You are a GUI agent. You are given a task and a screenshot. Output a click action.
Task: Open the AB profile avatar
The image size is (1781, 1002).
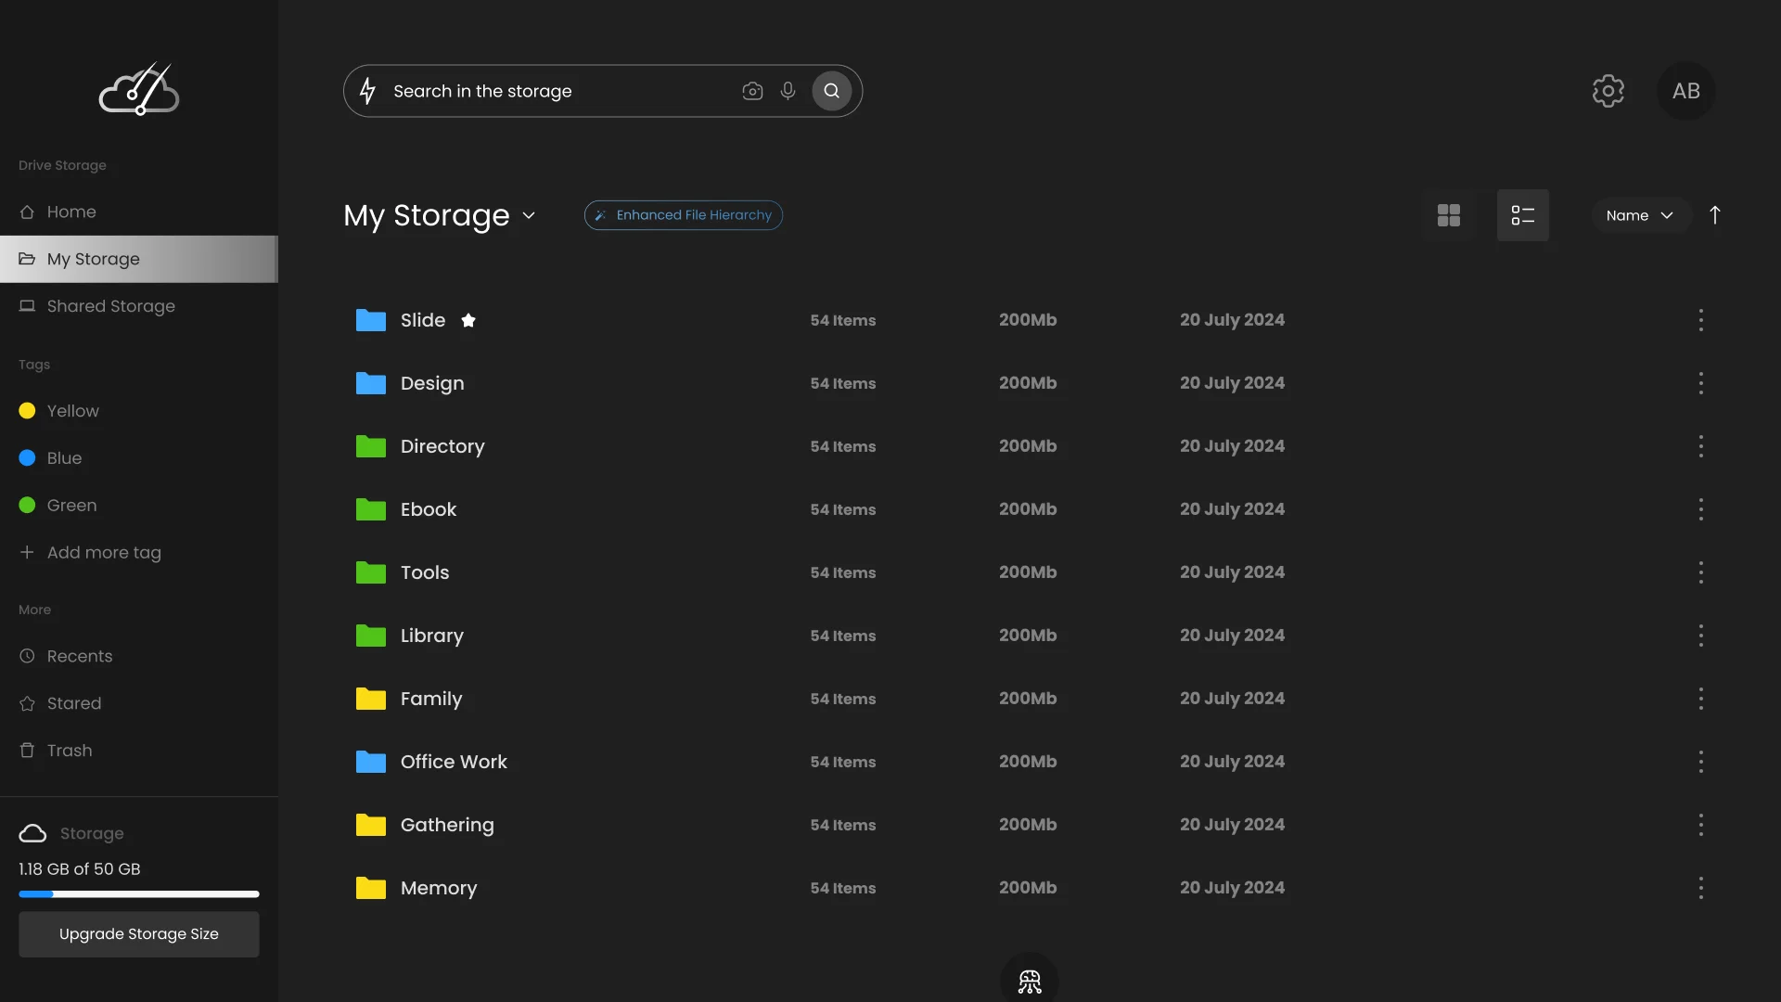tap(1686, 91)
